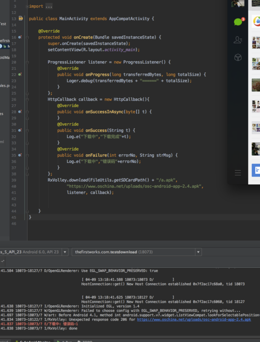Collapse the onCreate method fold marker

pos(27,37)
